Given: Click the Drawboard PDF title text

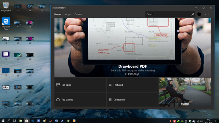Looking at the screenshot, I should (132, 66).
